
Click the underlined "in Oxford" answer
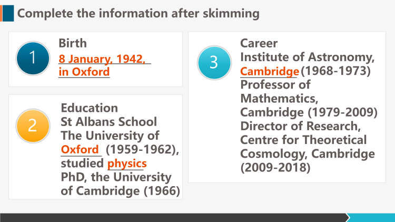(x=84, y=72)
